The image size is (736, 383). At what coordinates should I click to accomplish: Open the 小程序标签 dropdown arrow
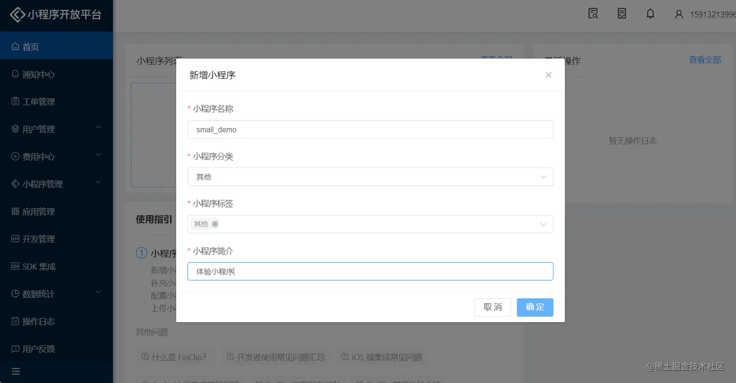click(x=544, y=224)
